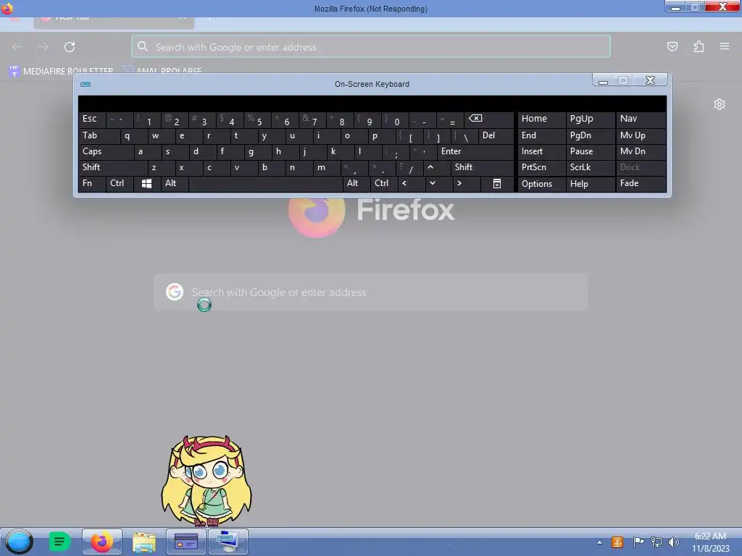742x556 pixels.
Task: Click the Enter key
Action: tap(475, 152)
